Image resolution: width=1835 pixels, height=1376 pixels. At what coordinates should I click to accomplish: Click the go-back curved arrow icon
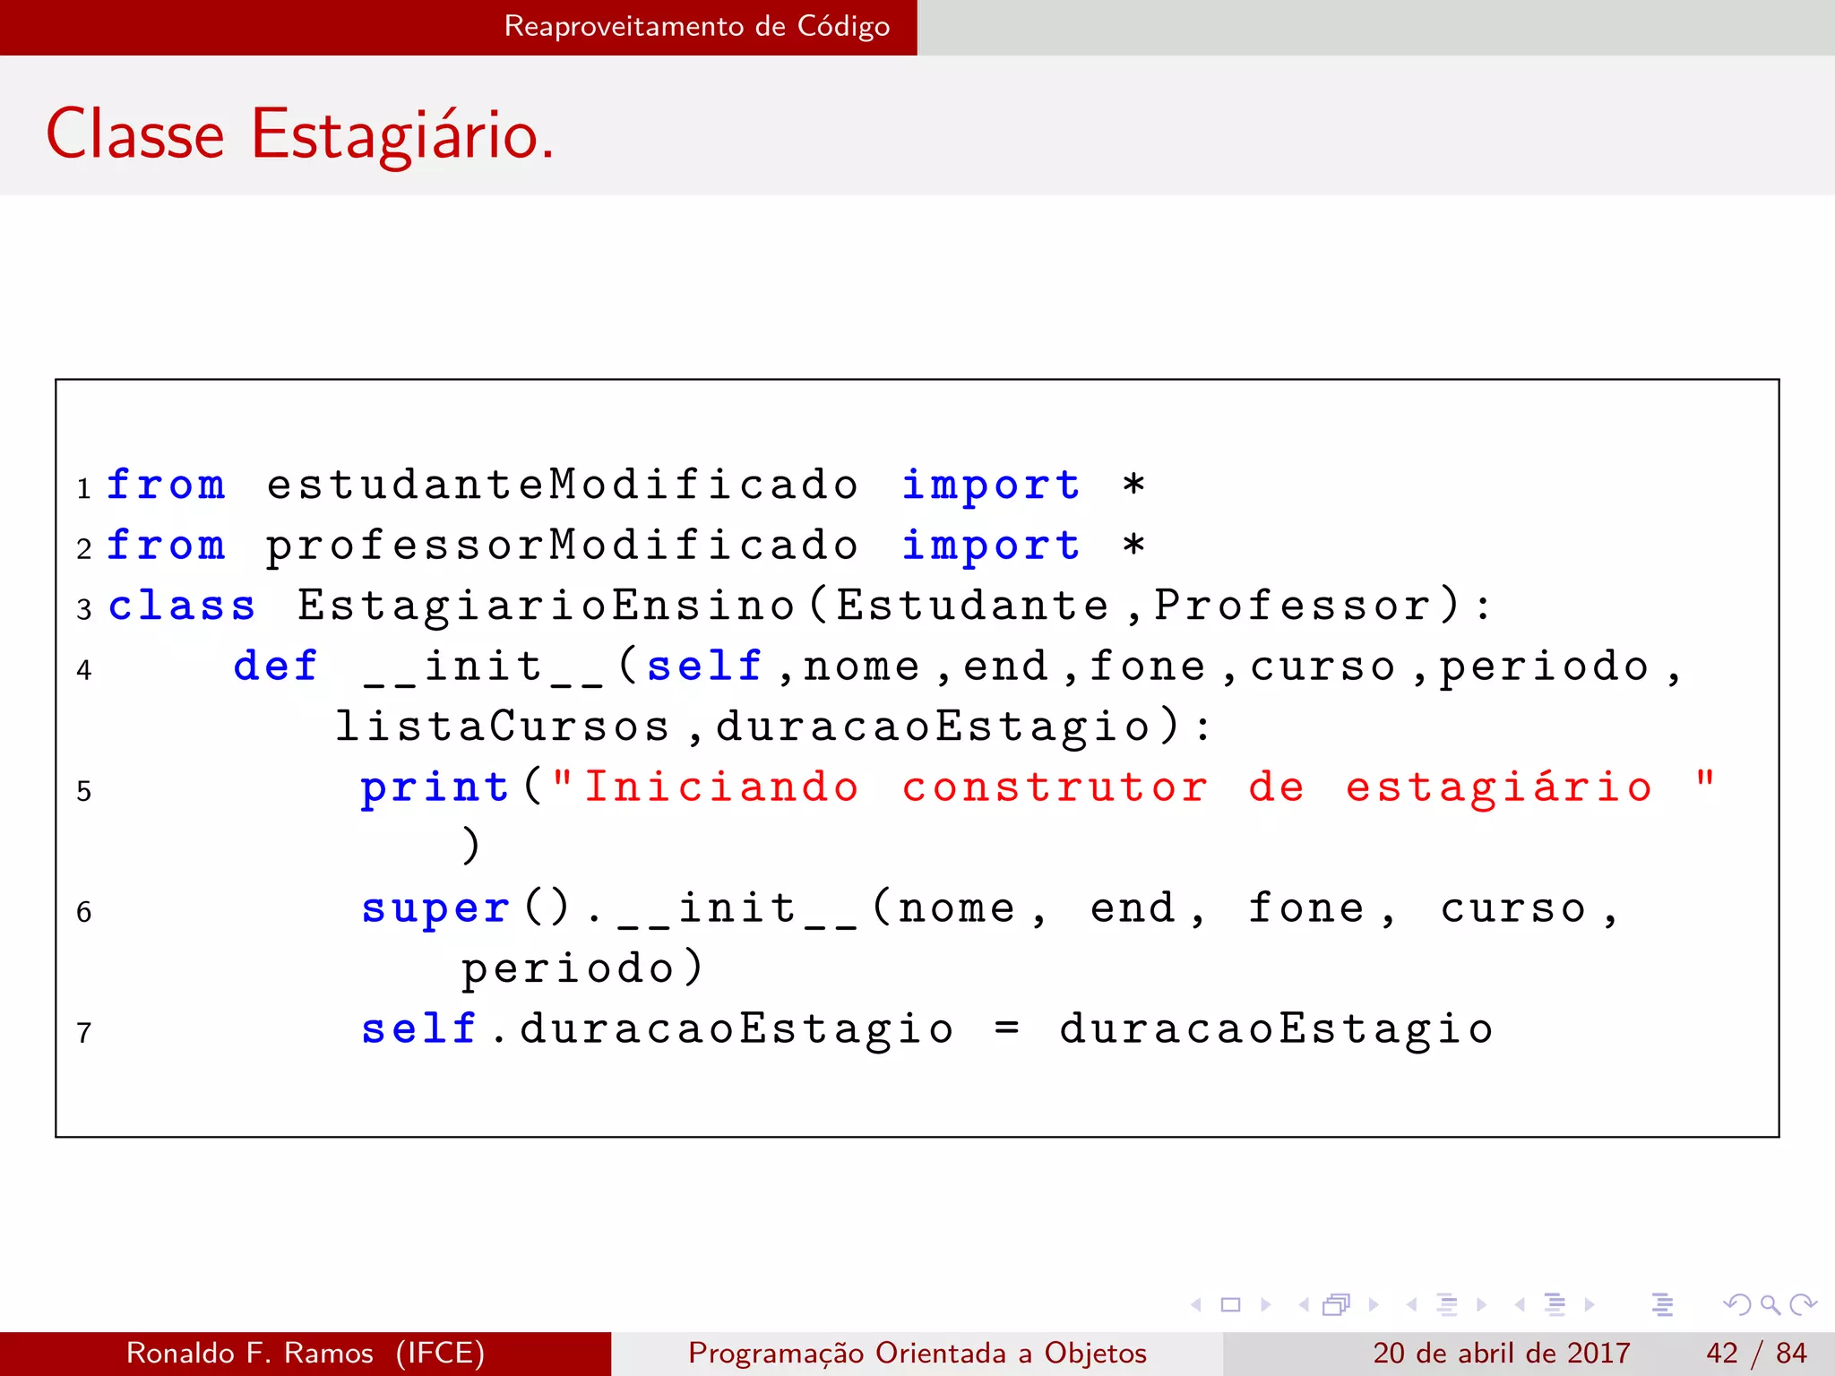(x=1736, y=1304)
